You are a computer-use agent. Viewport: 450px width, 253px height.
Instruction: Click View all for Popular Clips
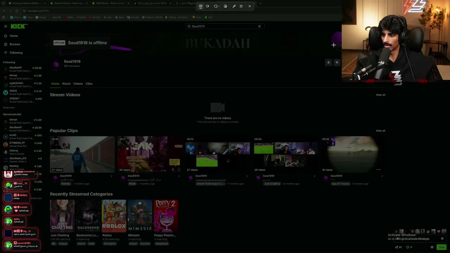click(x=380, y=131)
